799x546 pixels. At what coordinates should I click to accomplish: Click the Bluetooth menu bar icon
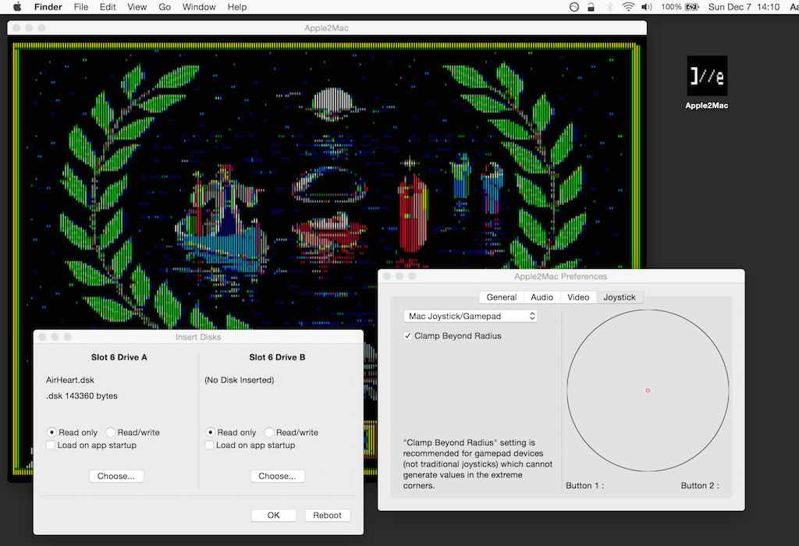[610, 7]
